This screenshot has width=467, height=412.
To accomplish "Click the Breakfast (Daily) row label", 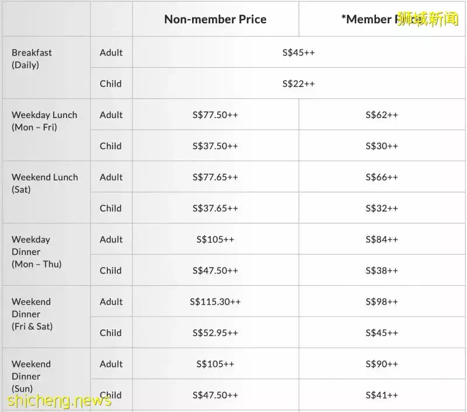I will tap(32, 58).
